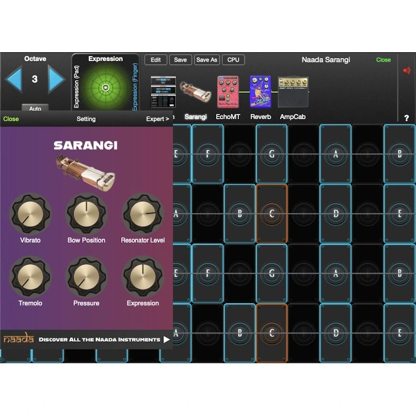The image size is (416, 416).
Task: Open the CPU monitor button
Action: point(233,60)
